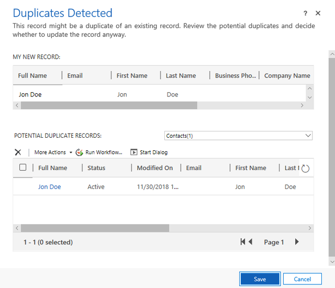Go to first page of duplicates
335x288 pixels.
(x=243, y=242)
